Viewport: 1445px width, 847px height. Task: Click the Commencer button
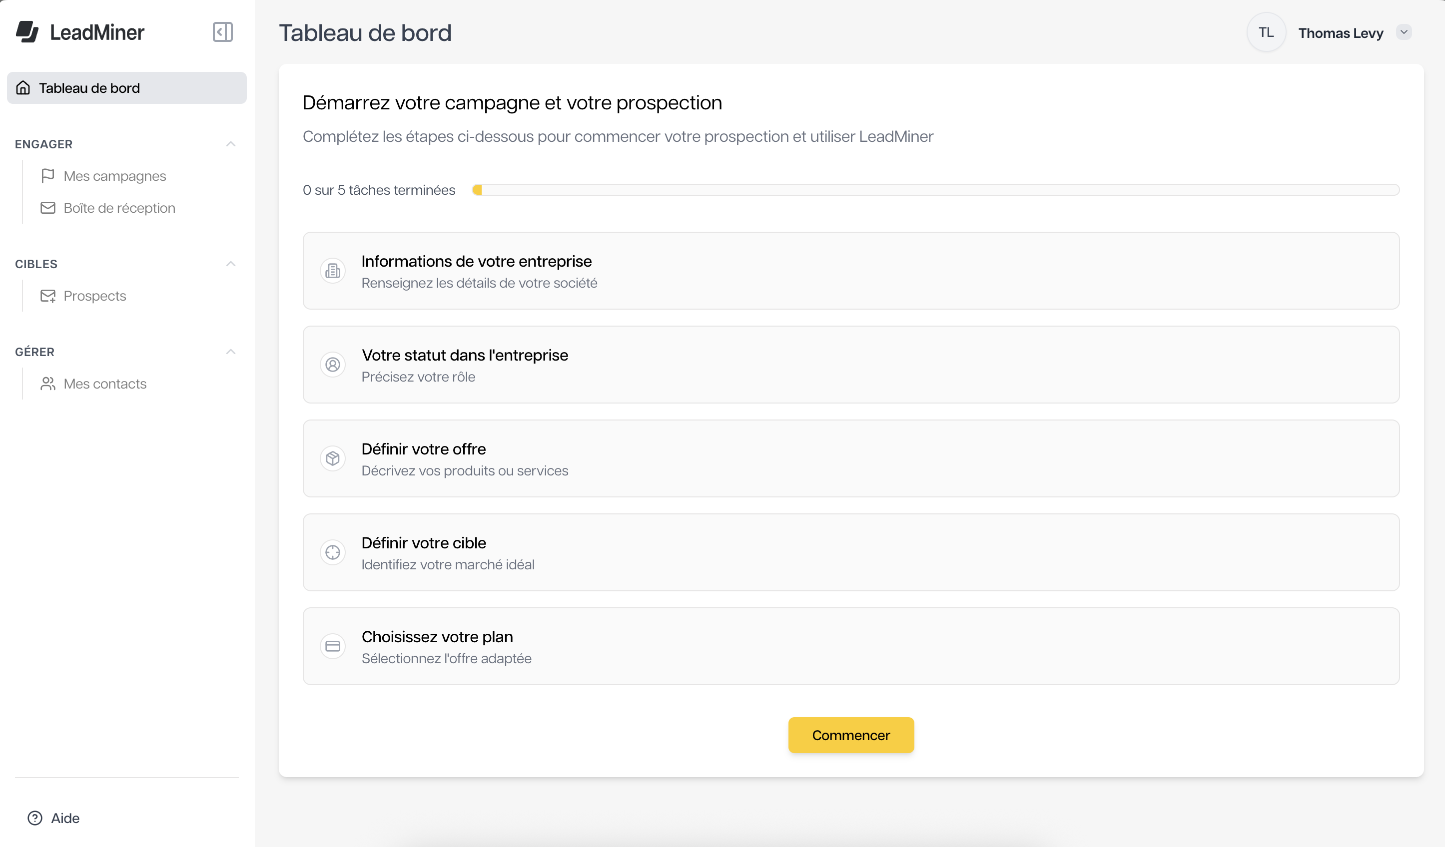coord(851,735)
